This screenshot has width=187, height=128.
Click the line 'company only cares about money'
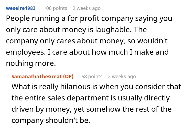pos(87,40)
